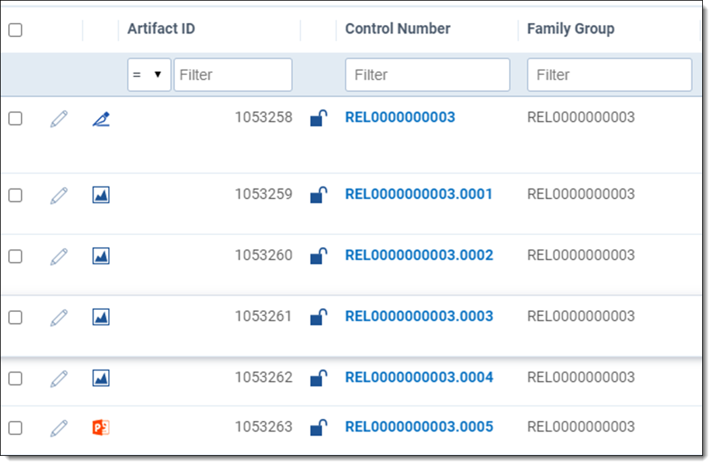Focus the Control Number filter field
Screen dimensions: 713x466
427,74
